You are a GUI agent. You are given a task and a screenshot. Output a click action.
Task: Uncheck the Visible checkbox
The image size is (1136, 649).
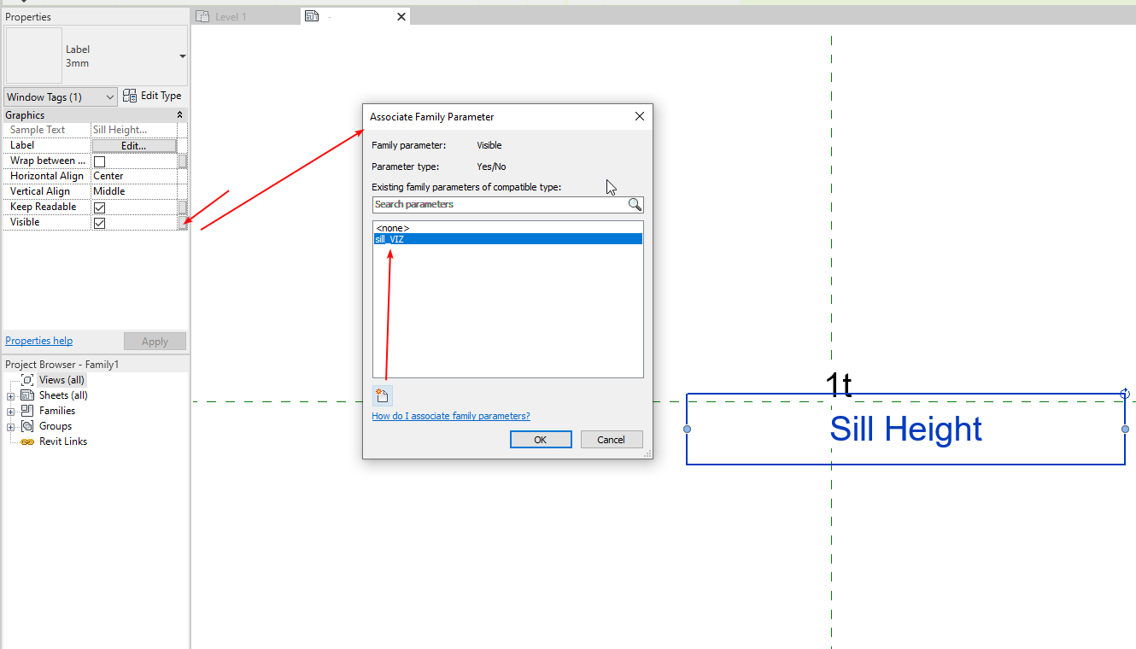click(100, 222)
